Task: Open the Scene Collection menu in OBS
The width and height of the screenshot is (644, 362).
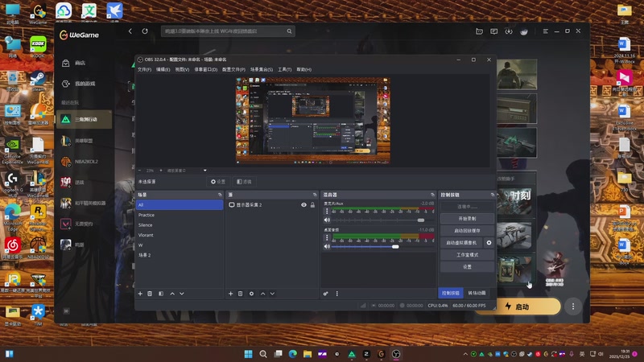Action: coord(262,69)
